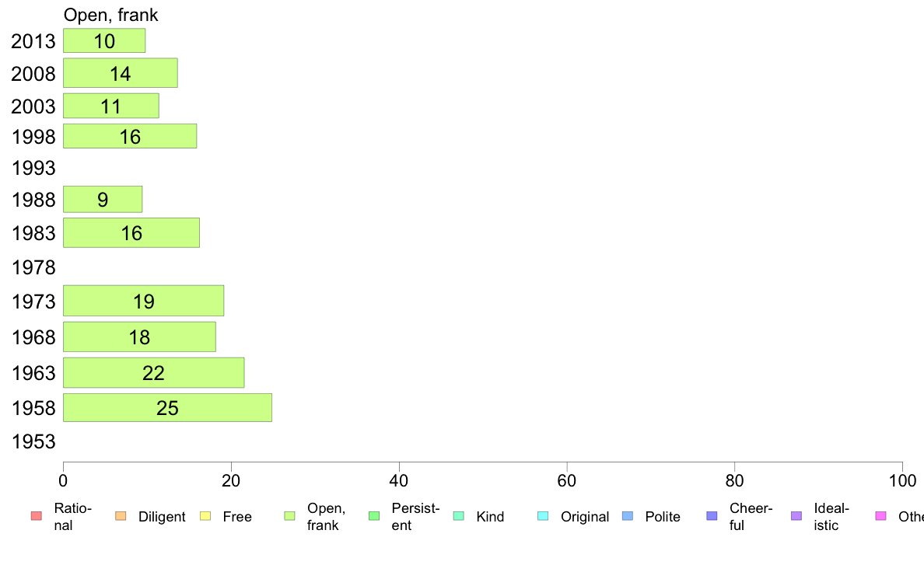The width and height of the screenshot is (924, 572).
Task: Click the 1958 bar showing 25
Action: [167, 408]
